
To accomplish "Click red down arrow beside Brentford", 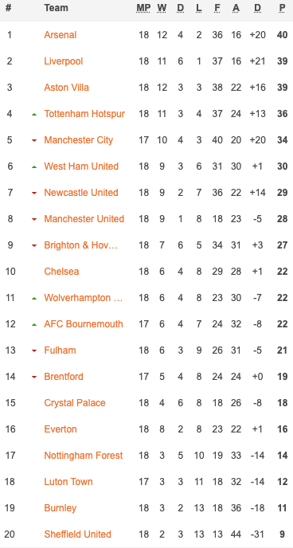I will 34,377.
